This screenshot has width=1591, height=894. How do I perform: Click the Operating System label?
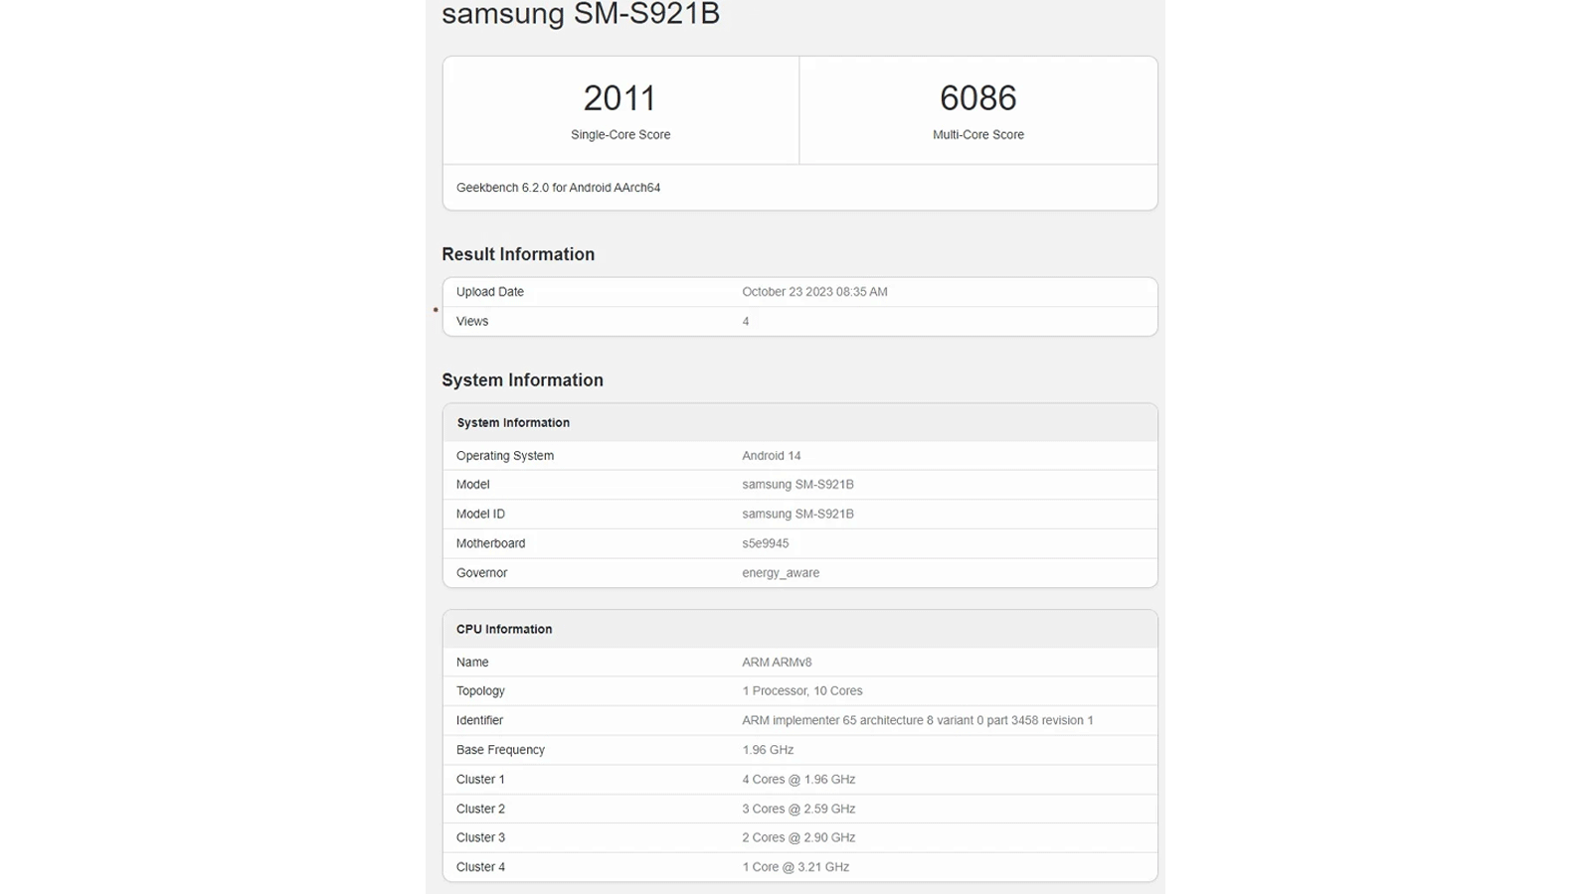pyautogui.click(x=505, y=456)
